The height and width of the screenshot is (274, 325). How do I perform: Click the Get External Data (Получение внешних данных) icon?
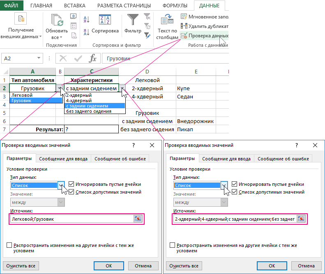tap(21, 19)
